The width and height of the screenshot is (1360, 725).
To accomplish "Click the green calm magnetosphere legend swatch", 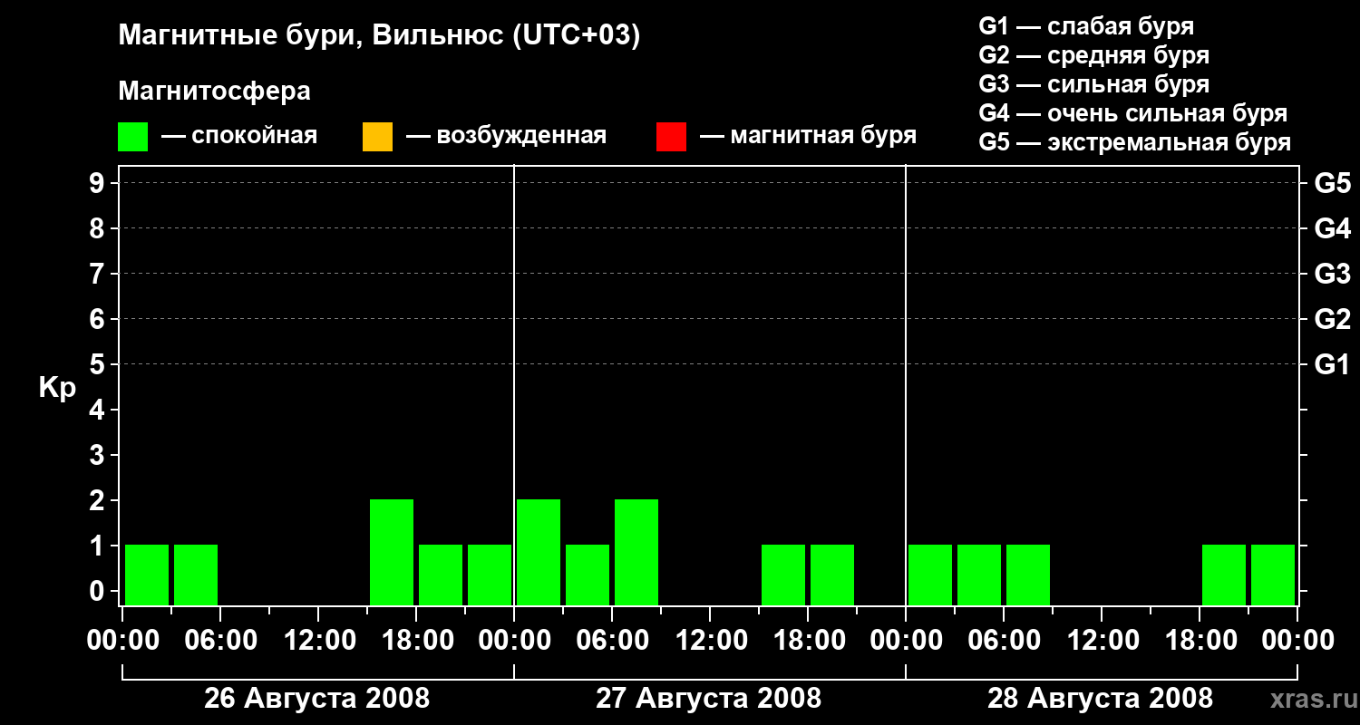I will pyautogui.click(x=133, y=137).
